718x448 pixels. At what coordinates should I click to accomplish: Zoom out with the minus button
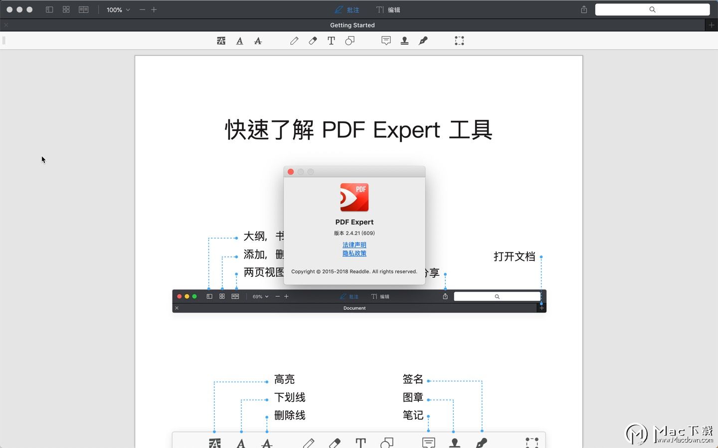[x=142, y=9]
